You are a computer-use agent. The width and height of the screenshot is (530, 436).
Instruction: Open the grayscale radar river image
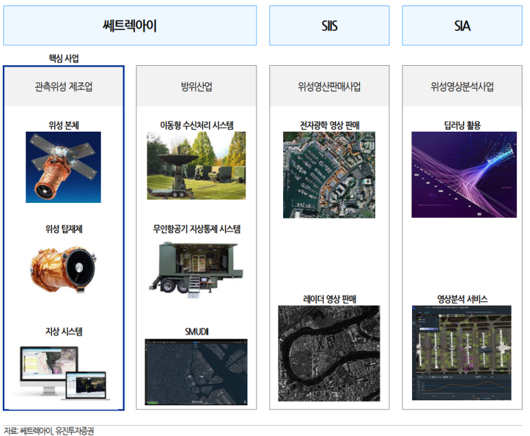point(329,354)
